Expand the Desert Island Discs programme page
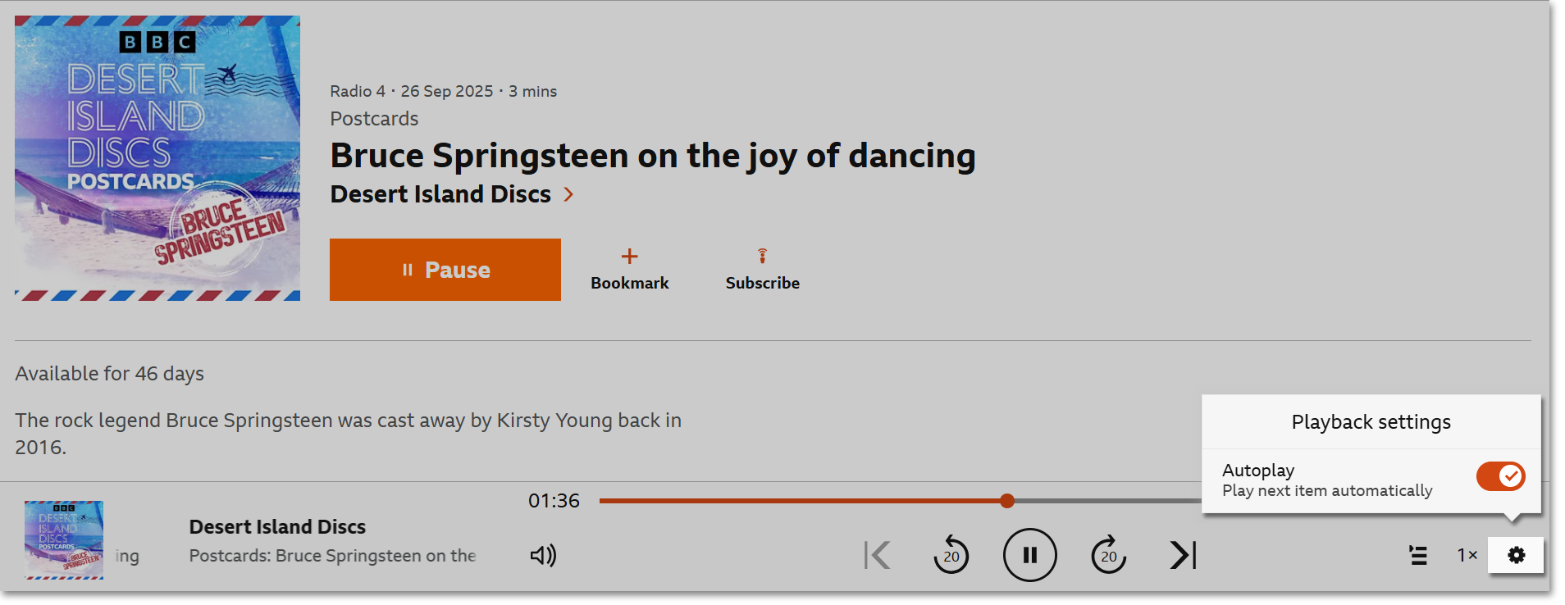 pos(440,194)
